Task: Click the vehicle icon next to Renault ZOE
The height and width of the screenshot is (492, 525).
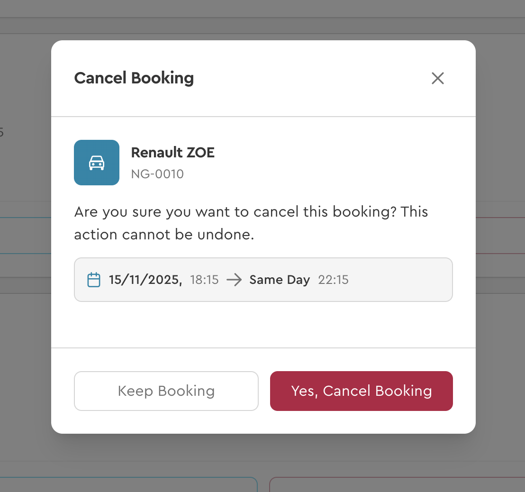Action: (x=97, y=163)
